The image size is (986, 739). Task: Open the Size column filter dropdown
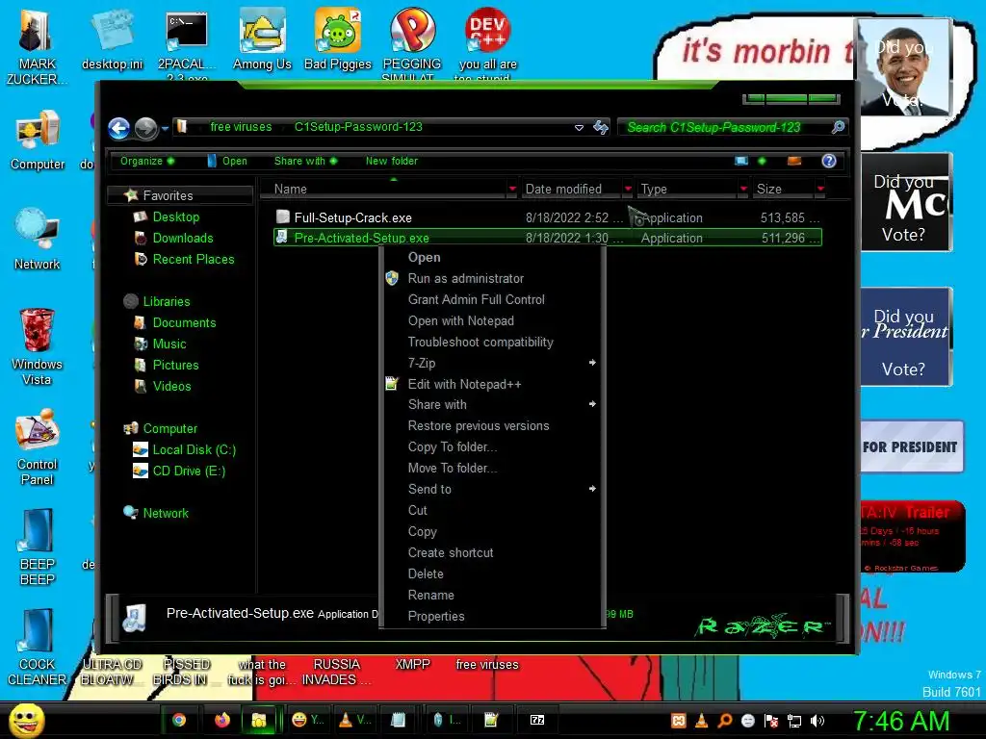pyautogui.click(x=820, y=189)
